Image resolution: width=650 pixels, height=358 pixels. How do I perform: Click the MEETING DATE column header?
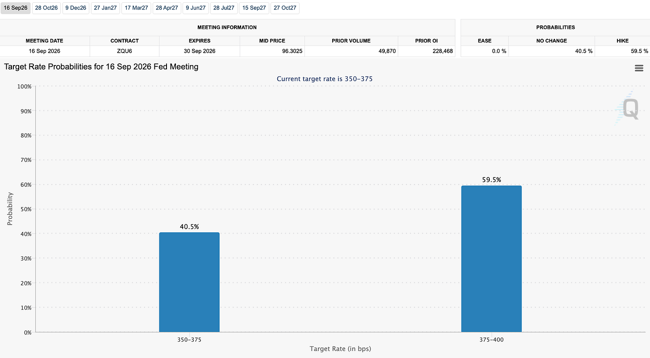pyautogui.click(x=45, y=41)
